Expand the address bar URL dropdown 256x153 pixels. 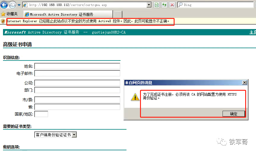tap(149, 5)
